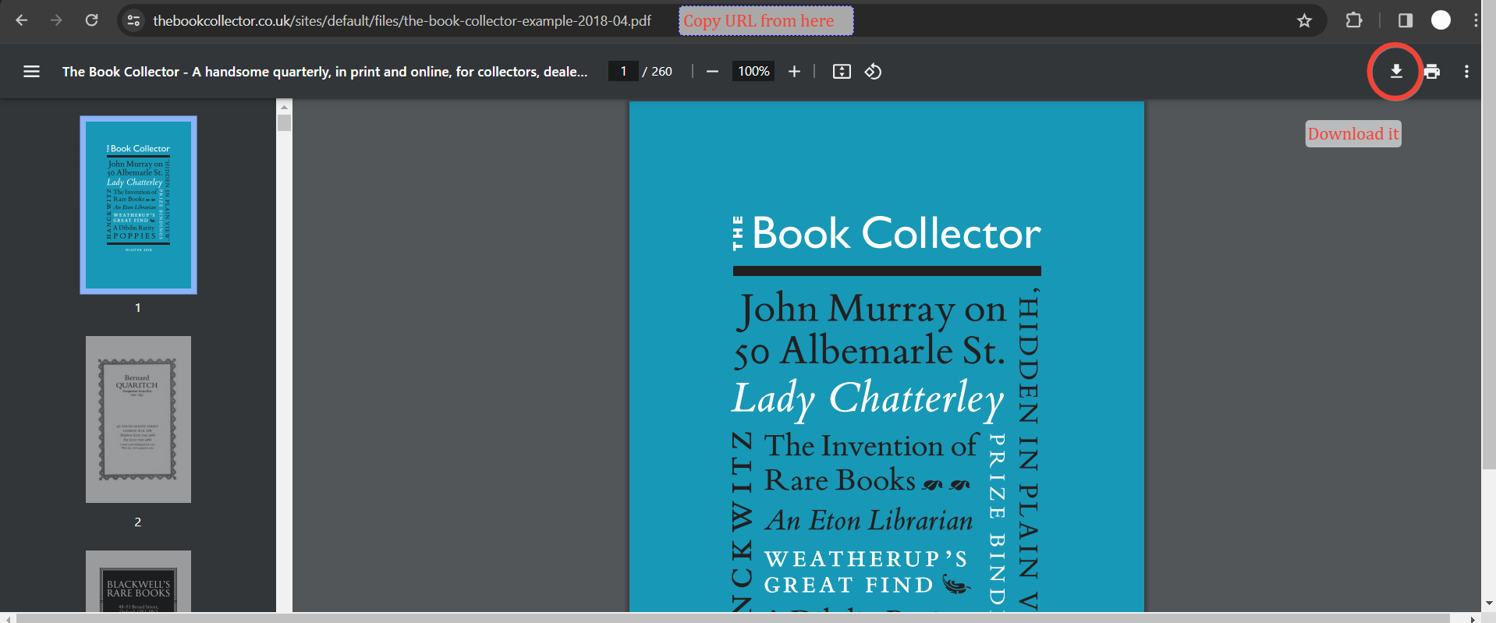Open PDF viewer more actions menu

coord(1466,72)
